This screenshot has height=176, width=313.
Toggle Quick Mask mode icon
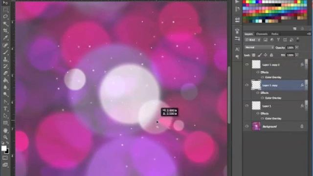click(5, 158)
